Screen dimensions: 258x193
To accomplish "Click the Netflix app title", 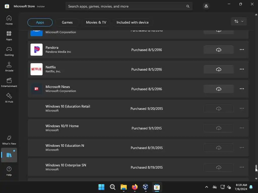I will point(51,67).
